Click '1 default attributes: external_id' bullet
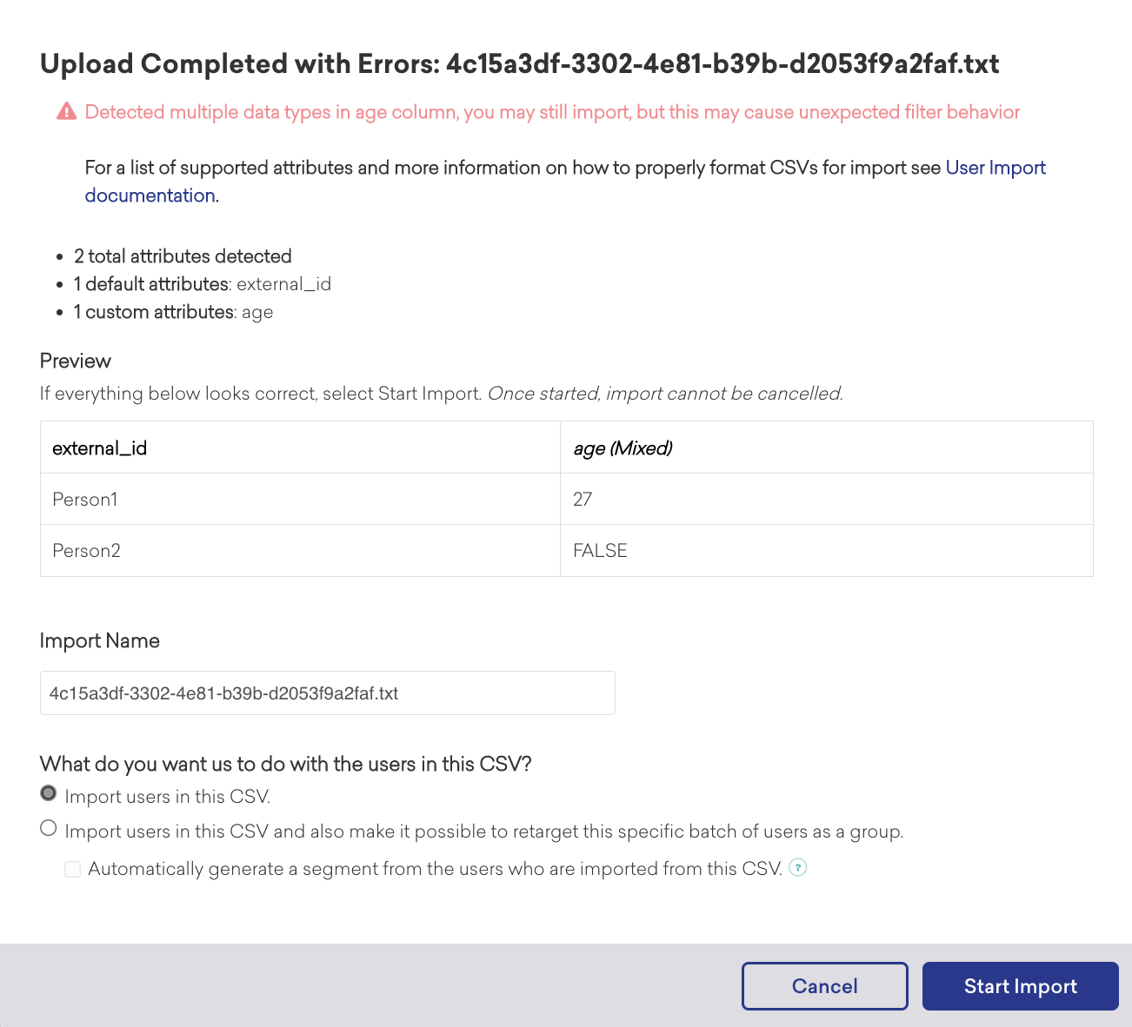Screen dimensions: 1132x1027 point(202,284)
